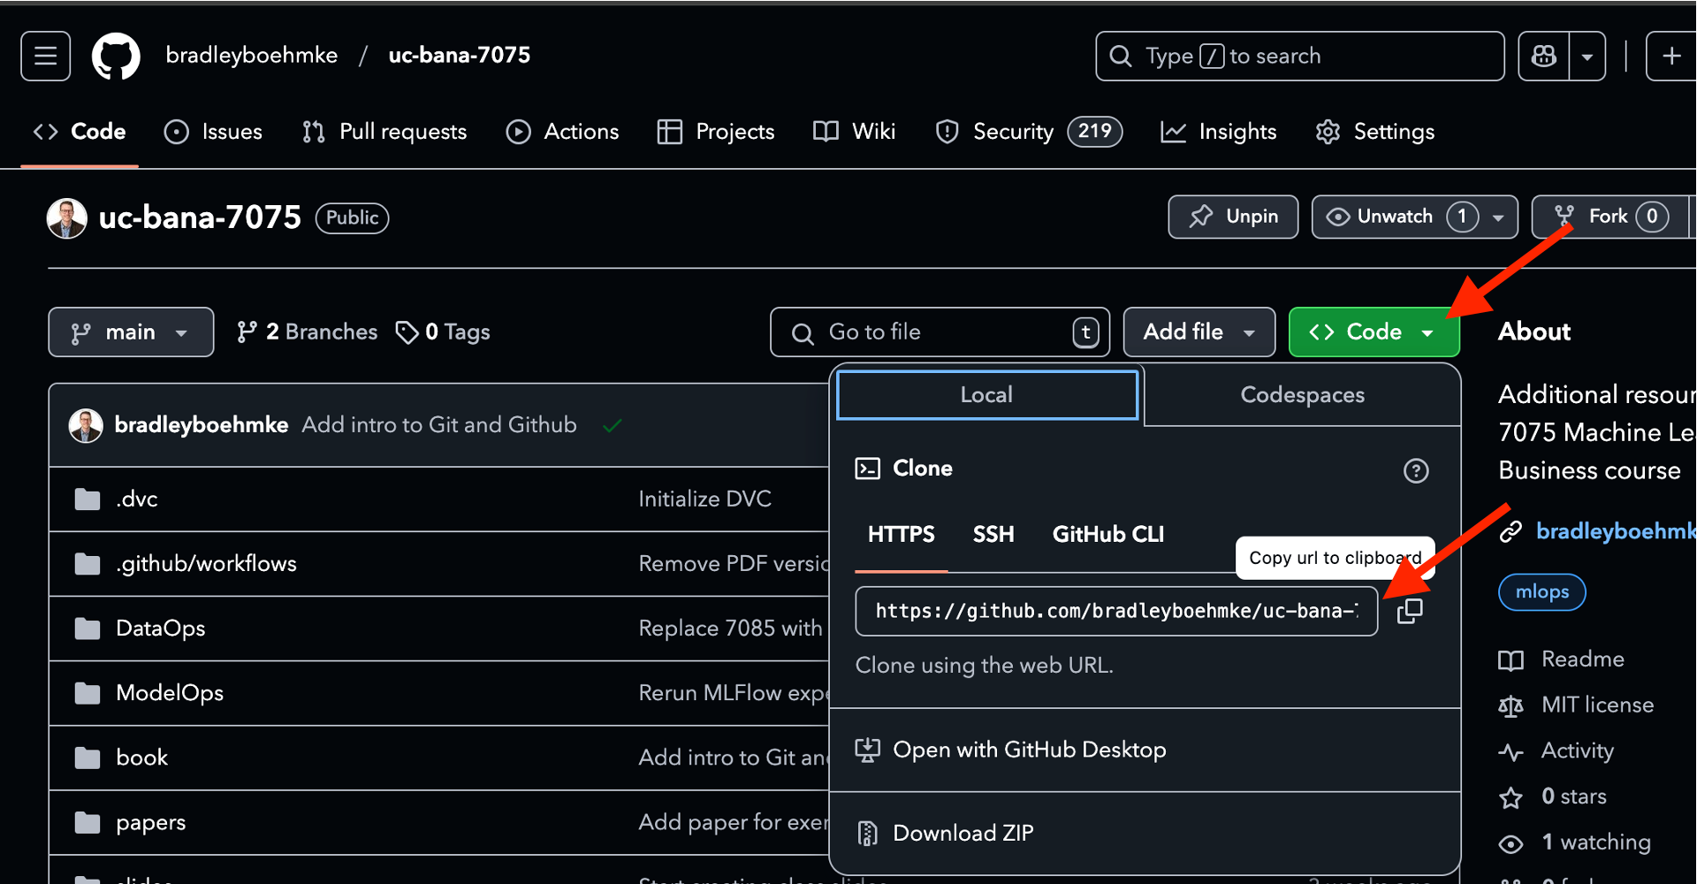Switch to the Issues tab
This screenshot has width=1697, height=884.
[x=213, y=132]
